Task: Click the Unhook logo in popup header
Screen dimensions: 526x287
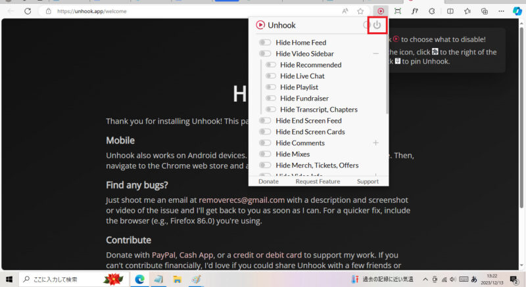Action: [x=260, y=25]
